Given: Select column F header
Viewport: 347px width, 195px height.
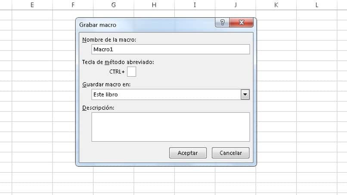Looking at the screenshot, I should click(x=73, y=5).
